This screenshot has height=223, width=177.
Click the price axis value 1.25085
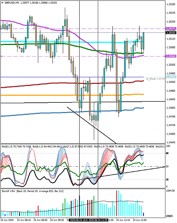coord(171,47)
